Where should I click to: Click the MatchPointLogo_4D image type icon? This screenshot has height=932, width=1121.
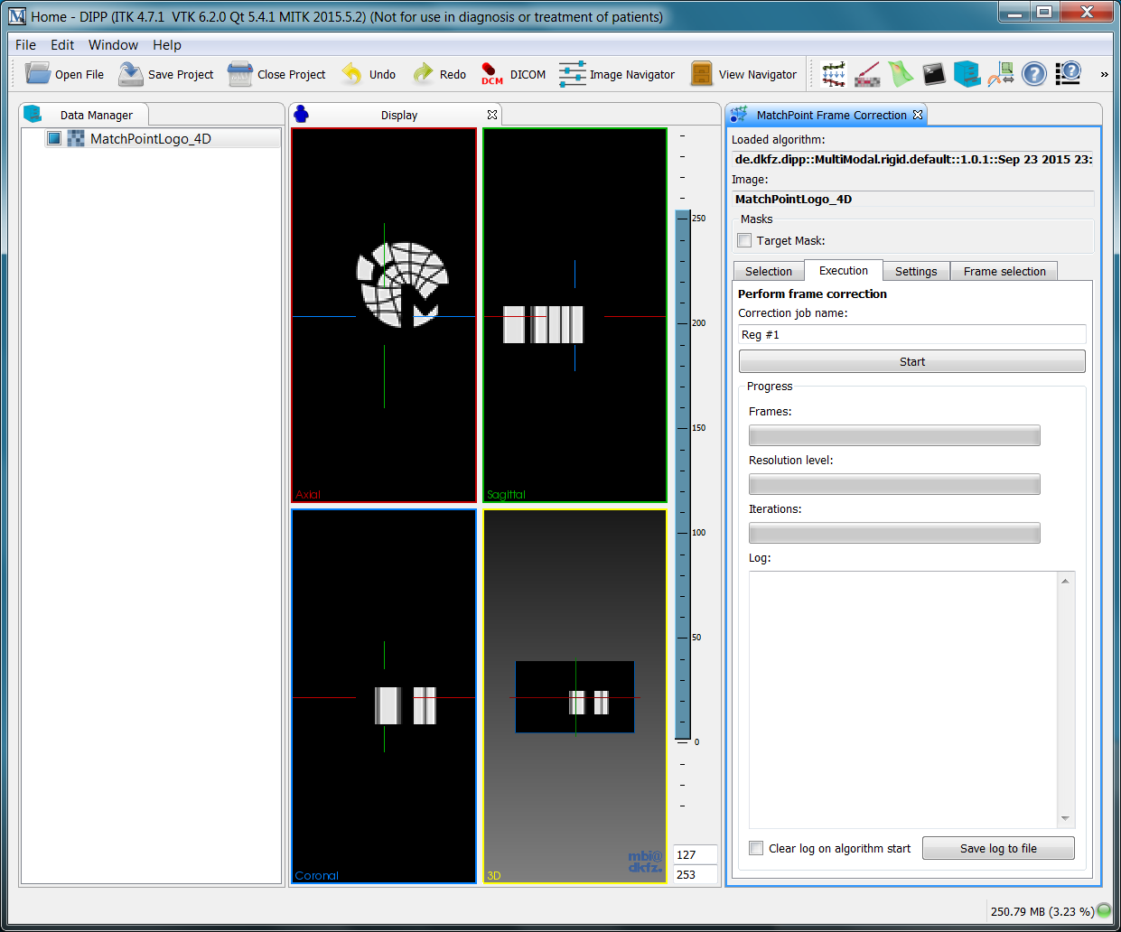tap(76, 138)
